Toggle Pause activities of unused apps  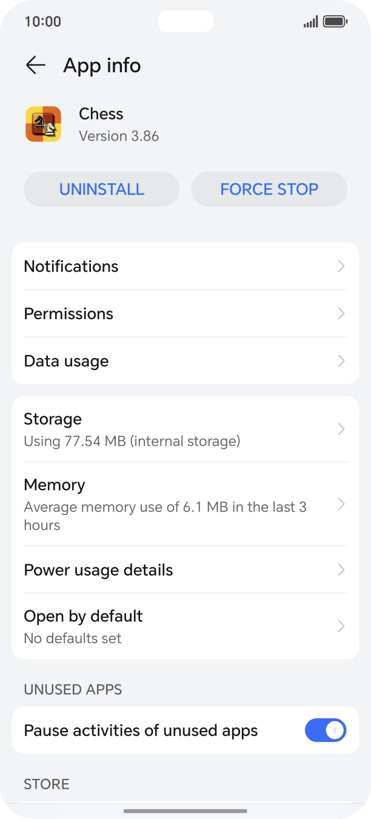point(325,730)
